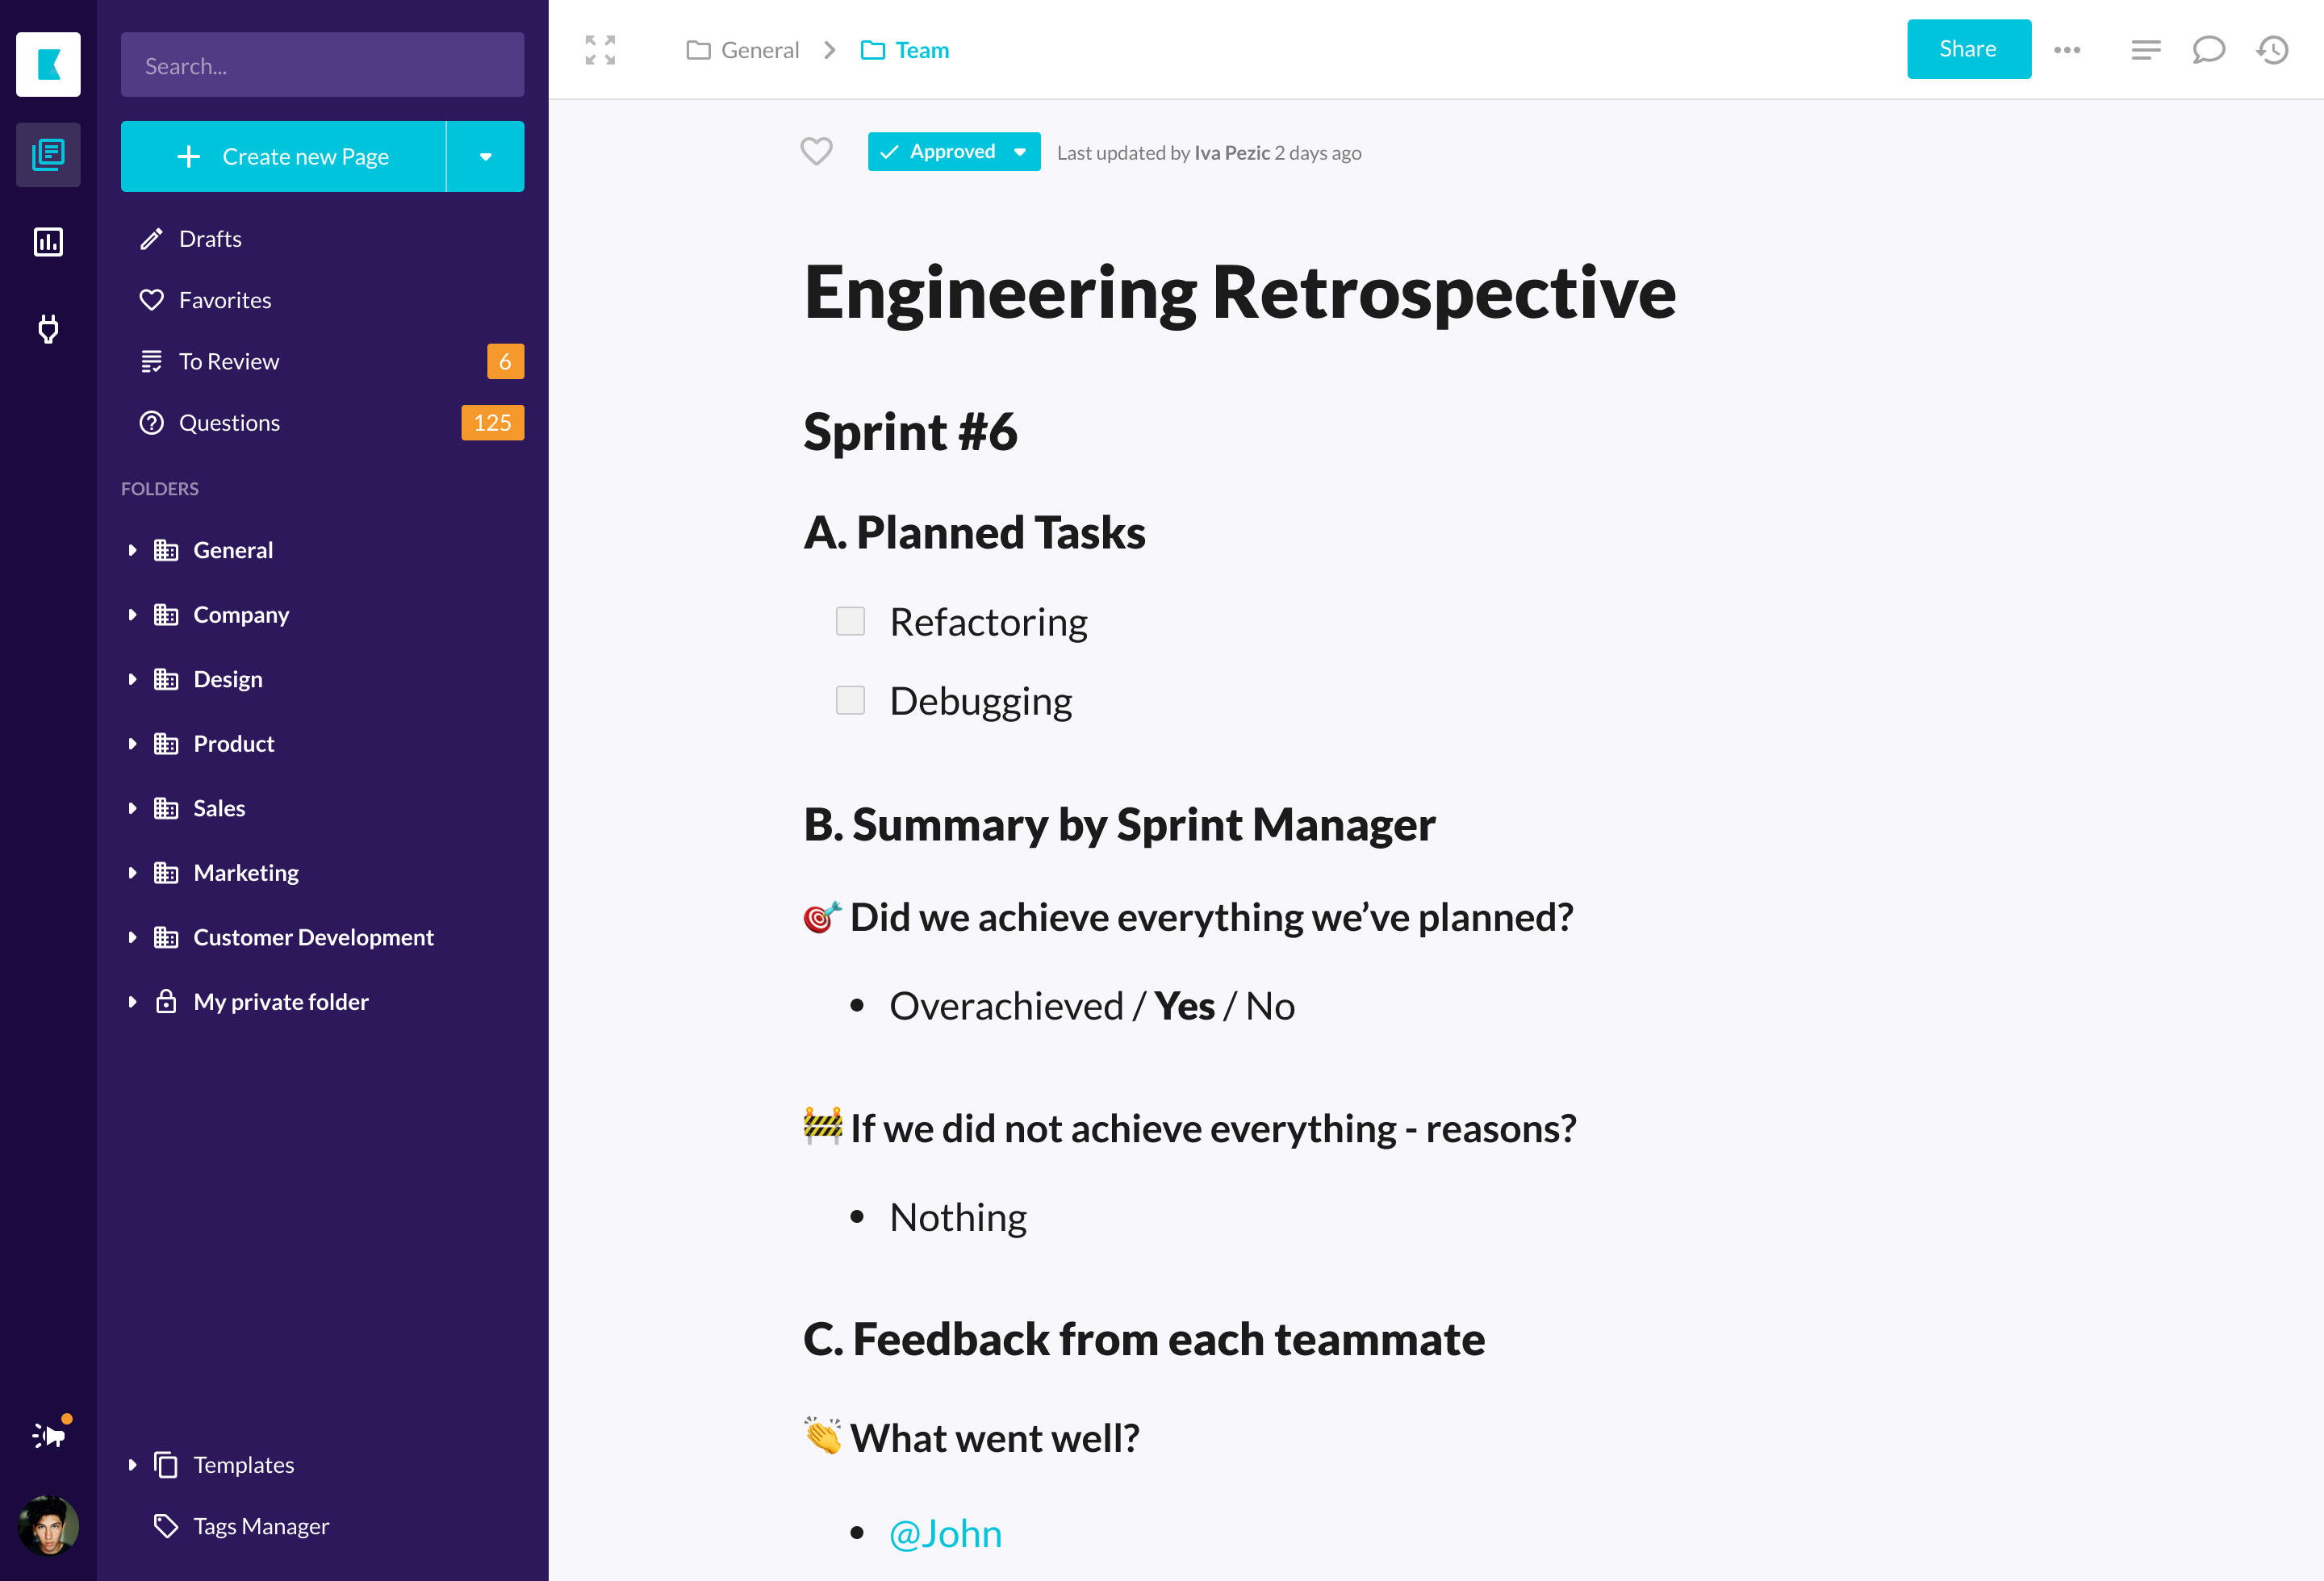Open the Approved status dropdown
This screenshot has height=1581, width=2324.
[x=1019, y=152]
